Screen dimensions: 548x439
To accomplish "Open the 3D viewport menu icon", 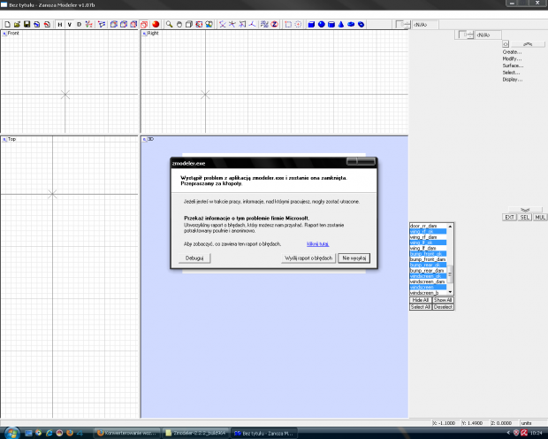I will pos(144,139).
